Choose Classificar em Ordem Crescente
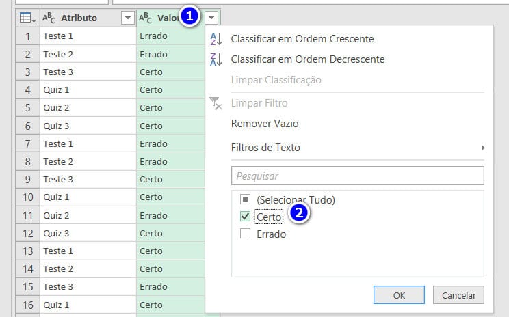 pyautogui.click(x=302, y=39)
